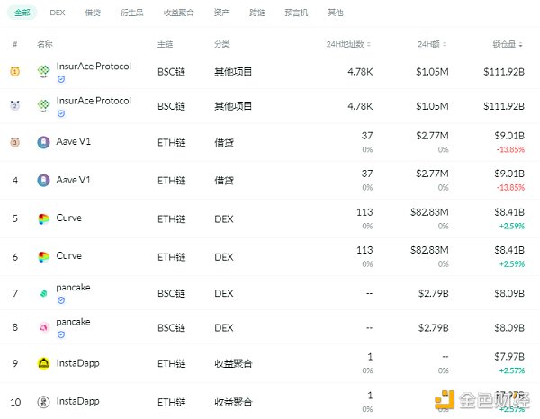Viewport: 540px width, 419px height.
Task: Click the gold rank 1 medal icon
Action: [x=14, y=71]
